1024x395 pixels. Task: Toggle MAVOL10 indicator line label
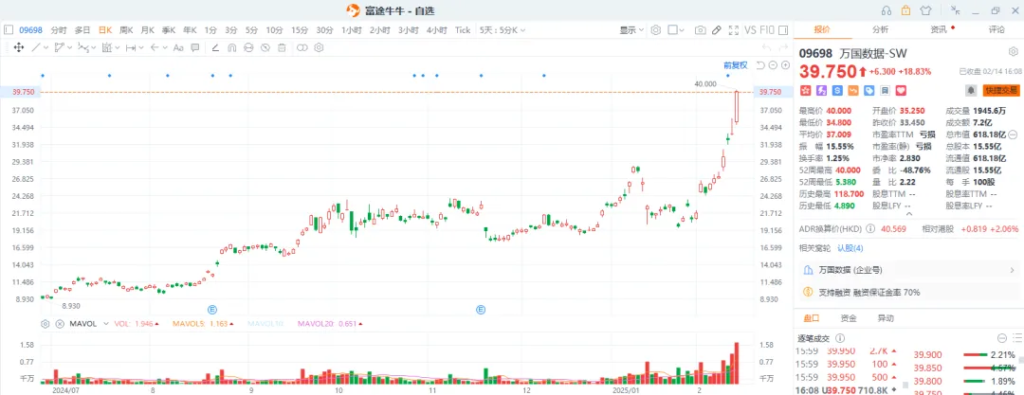tap(265, 323)
